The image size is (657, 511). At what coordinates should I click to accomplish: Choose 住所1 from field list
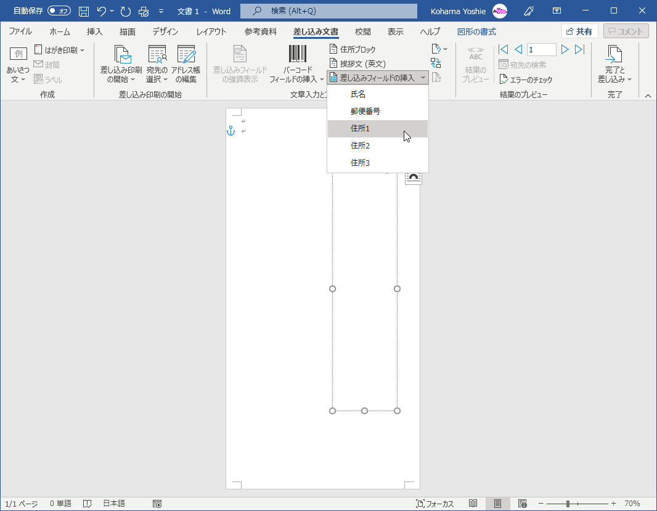(378, 128)
